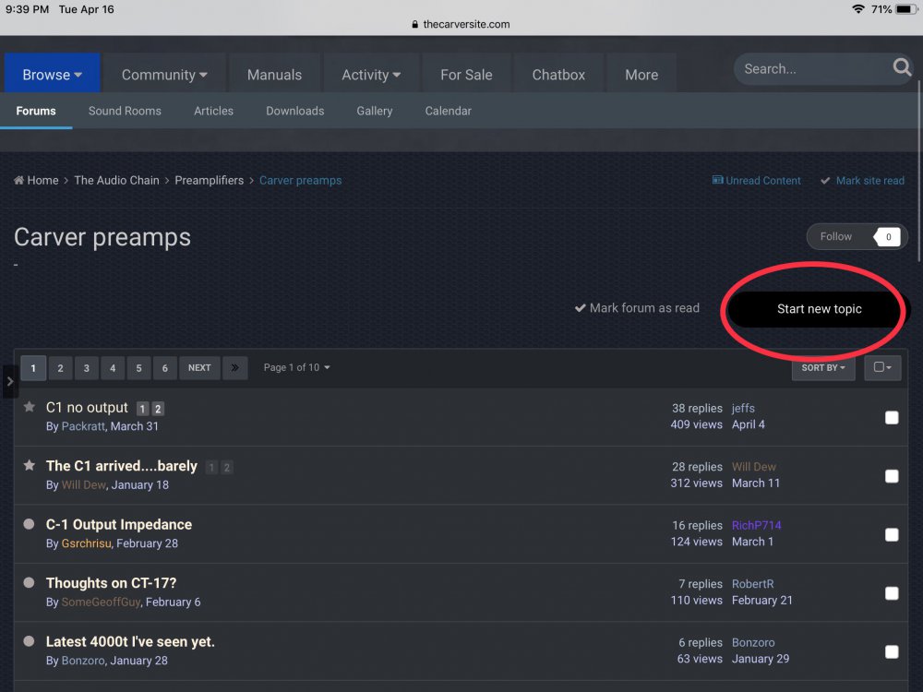Switch to the Calendar tab
The width and height of the screenshot is (923, 692).
click(448, 111)
